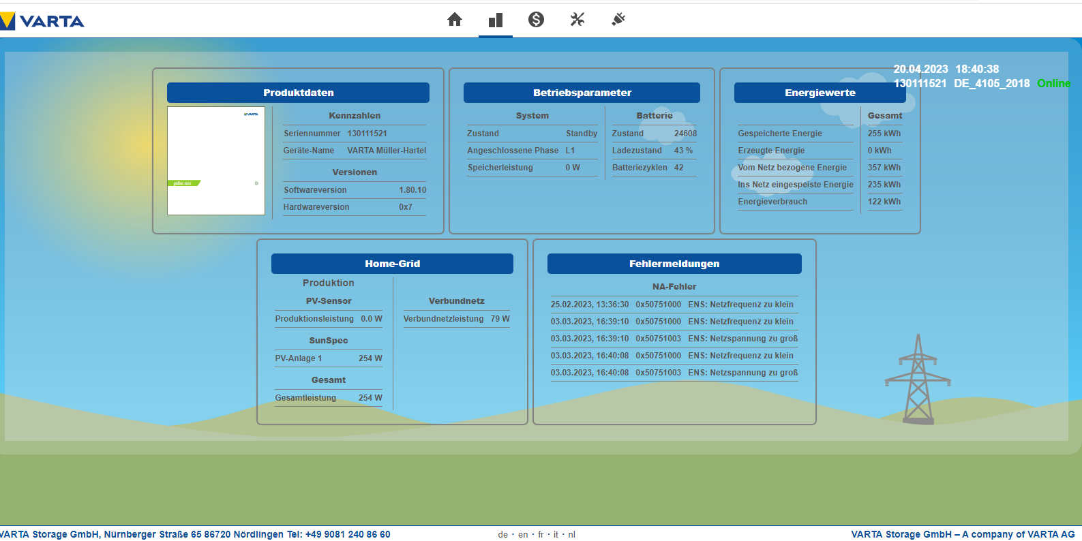The height and width of the screenshot is (541, 1082).
Task: Click the Home-Grid panel header
Action: [x=392, y=264]
